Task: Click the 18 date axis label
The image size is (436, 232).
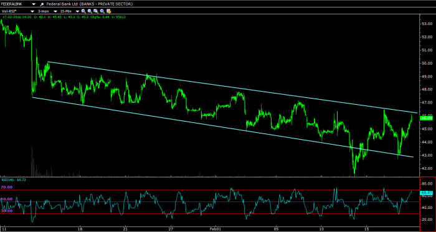Action: point(80,229)
